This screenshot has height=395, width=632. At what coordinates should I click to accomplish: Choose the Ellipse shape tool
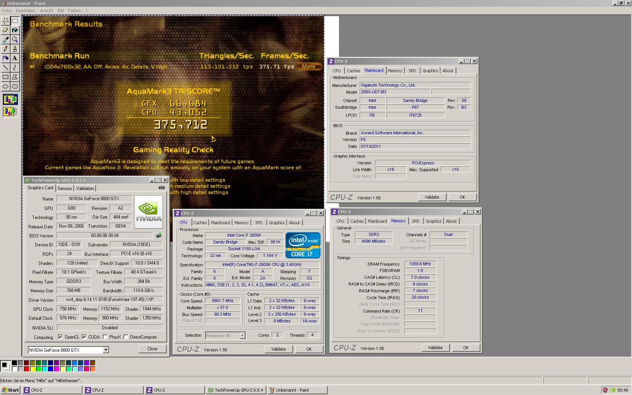[6, 87]
